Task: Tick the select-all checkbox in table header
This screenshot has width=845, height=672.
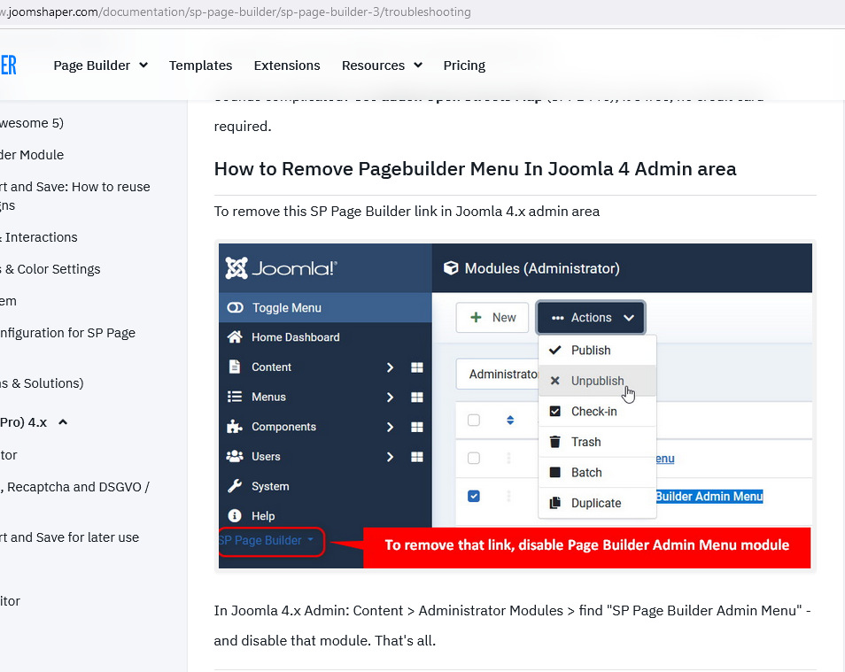Action: click(x=474, y=420)
